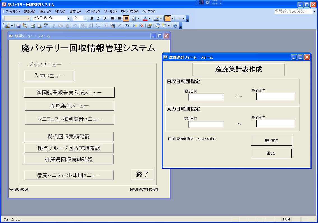The height and width of the screenshot is (223, 318).
Task: Open the font color dropdown arrow
Action: pos(150,18)
